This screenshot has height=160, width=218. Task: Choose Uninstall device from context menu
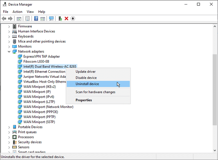pos(87,84)
